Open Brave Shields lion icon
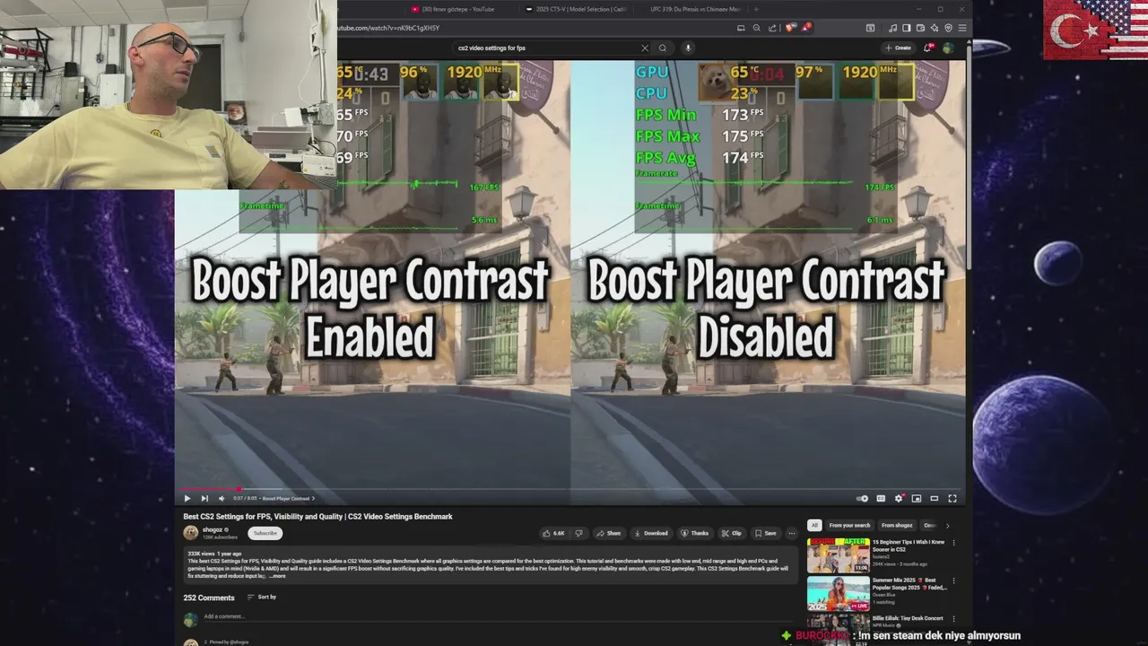This screenshot has width=1148, height=646. pyautogui.click(x=790, y=28)
